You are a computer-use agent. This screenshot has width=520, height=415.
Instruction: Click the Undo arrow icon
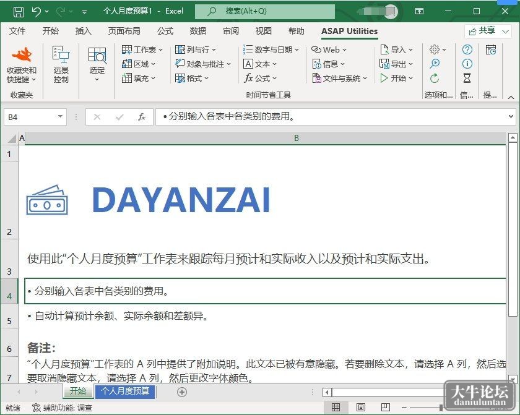36,12
